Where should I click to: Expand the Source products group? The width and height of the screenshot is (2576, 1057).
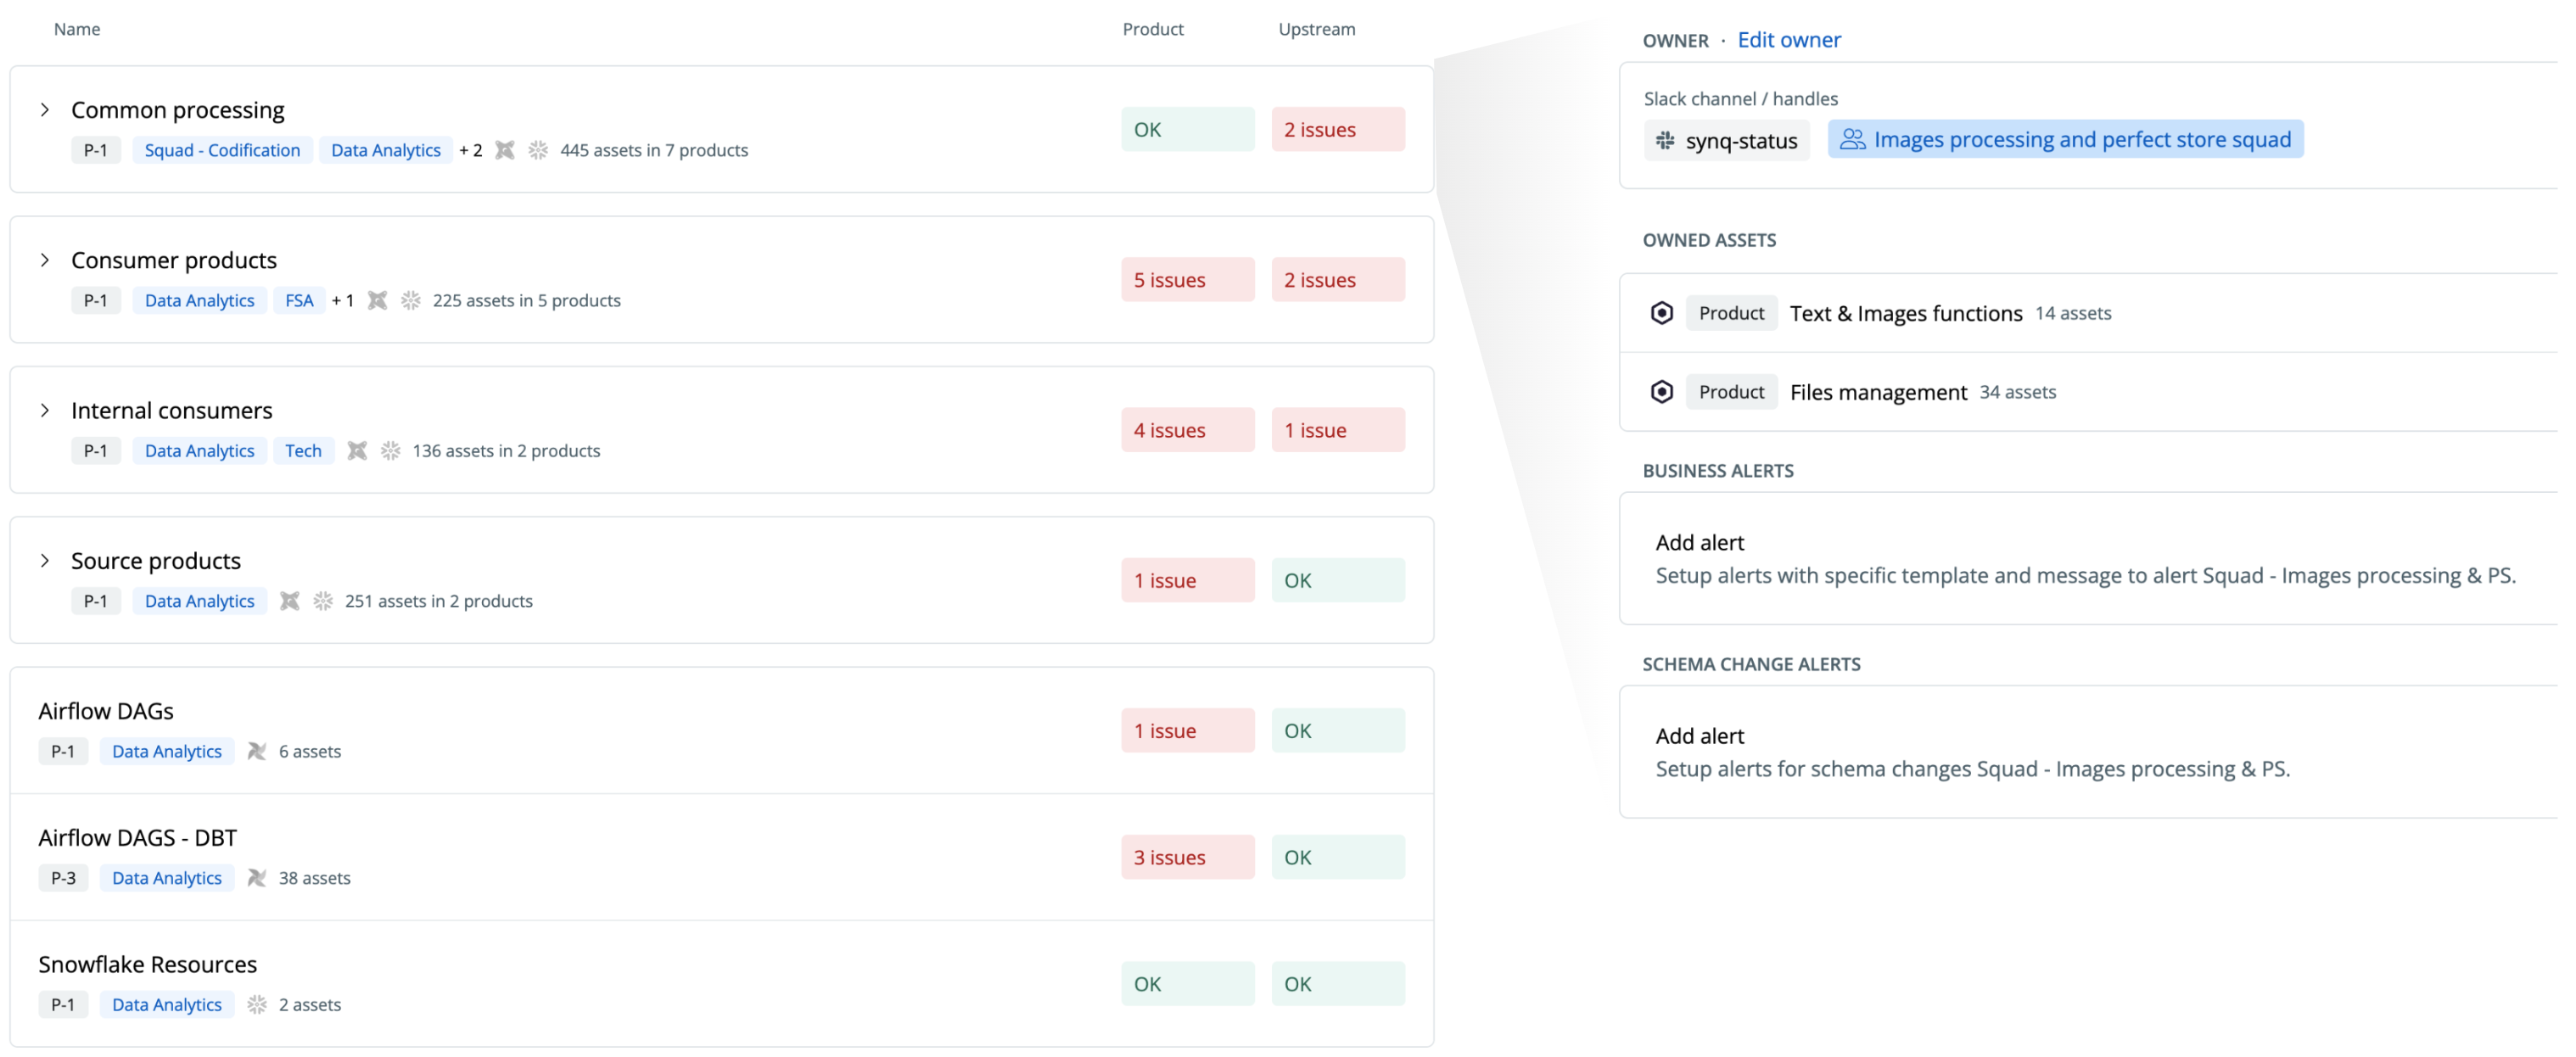(x=45, y=560)
